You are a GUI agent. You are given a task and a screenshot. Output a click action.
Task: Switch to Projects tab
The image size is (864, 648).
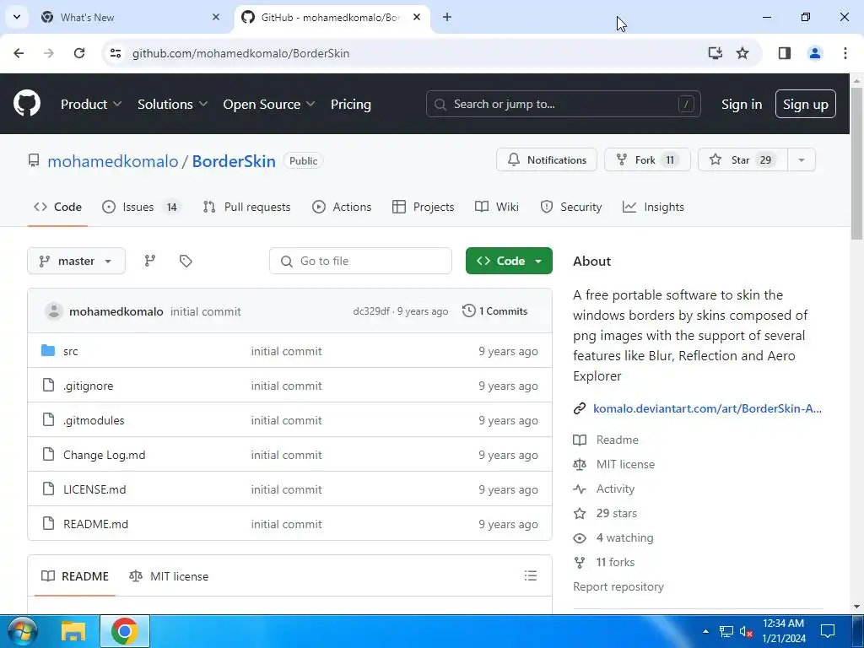(x=424, y=207)
